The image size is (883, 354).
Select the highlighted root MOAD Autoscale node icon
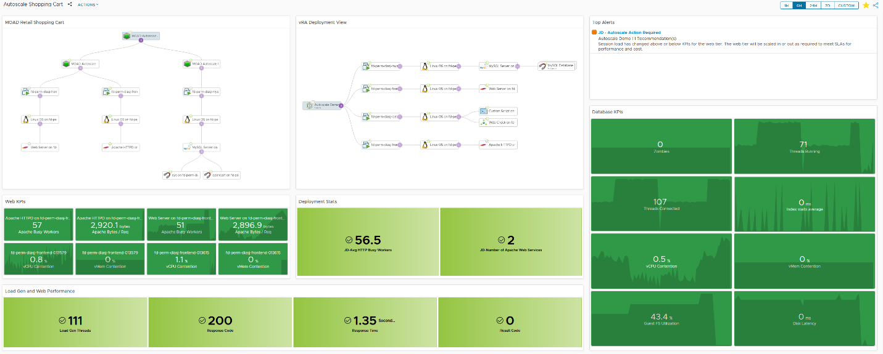click(x=126, y=36)
